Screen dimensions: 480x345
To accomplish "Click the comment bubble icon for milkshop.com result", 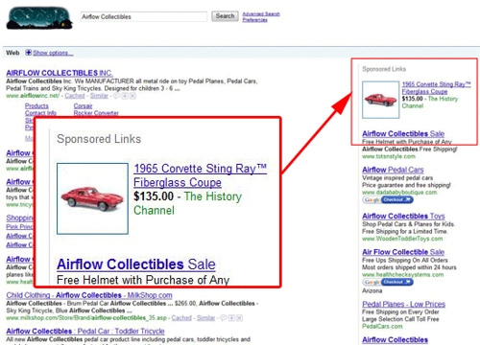I will click(x=224, y=318).
